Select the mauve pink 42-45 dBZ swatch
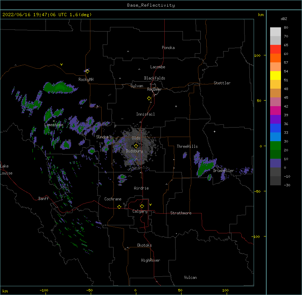 click(275, 102)
